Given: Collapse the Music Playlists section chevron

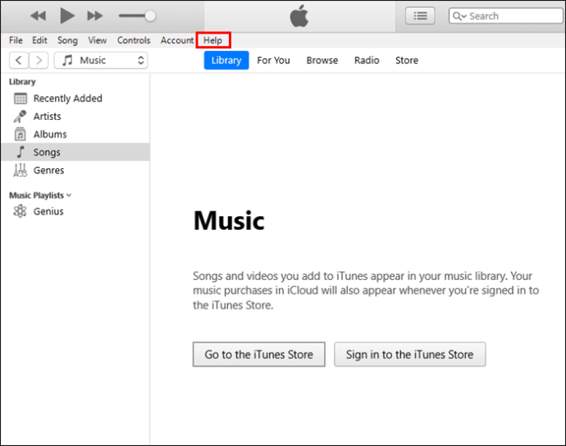Looking at the screenshot, I should tap(69, 195).
